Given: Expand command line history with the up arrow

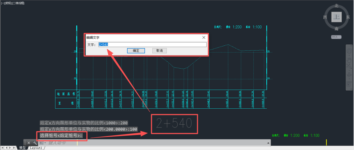Looking at the screenshot, I should pos(268,143).
